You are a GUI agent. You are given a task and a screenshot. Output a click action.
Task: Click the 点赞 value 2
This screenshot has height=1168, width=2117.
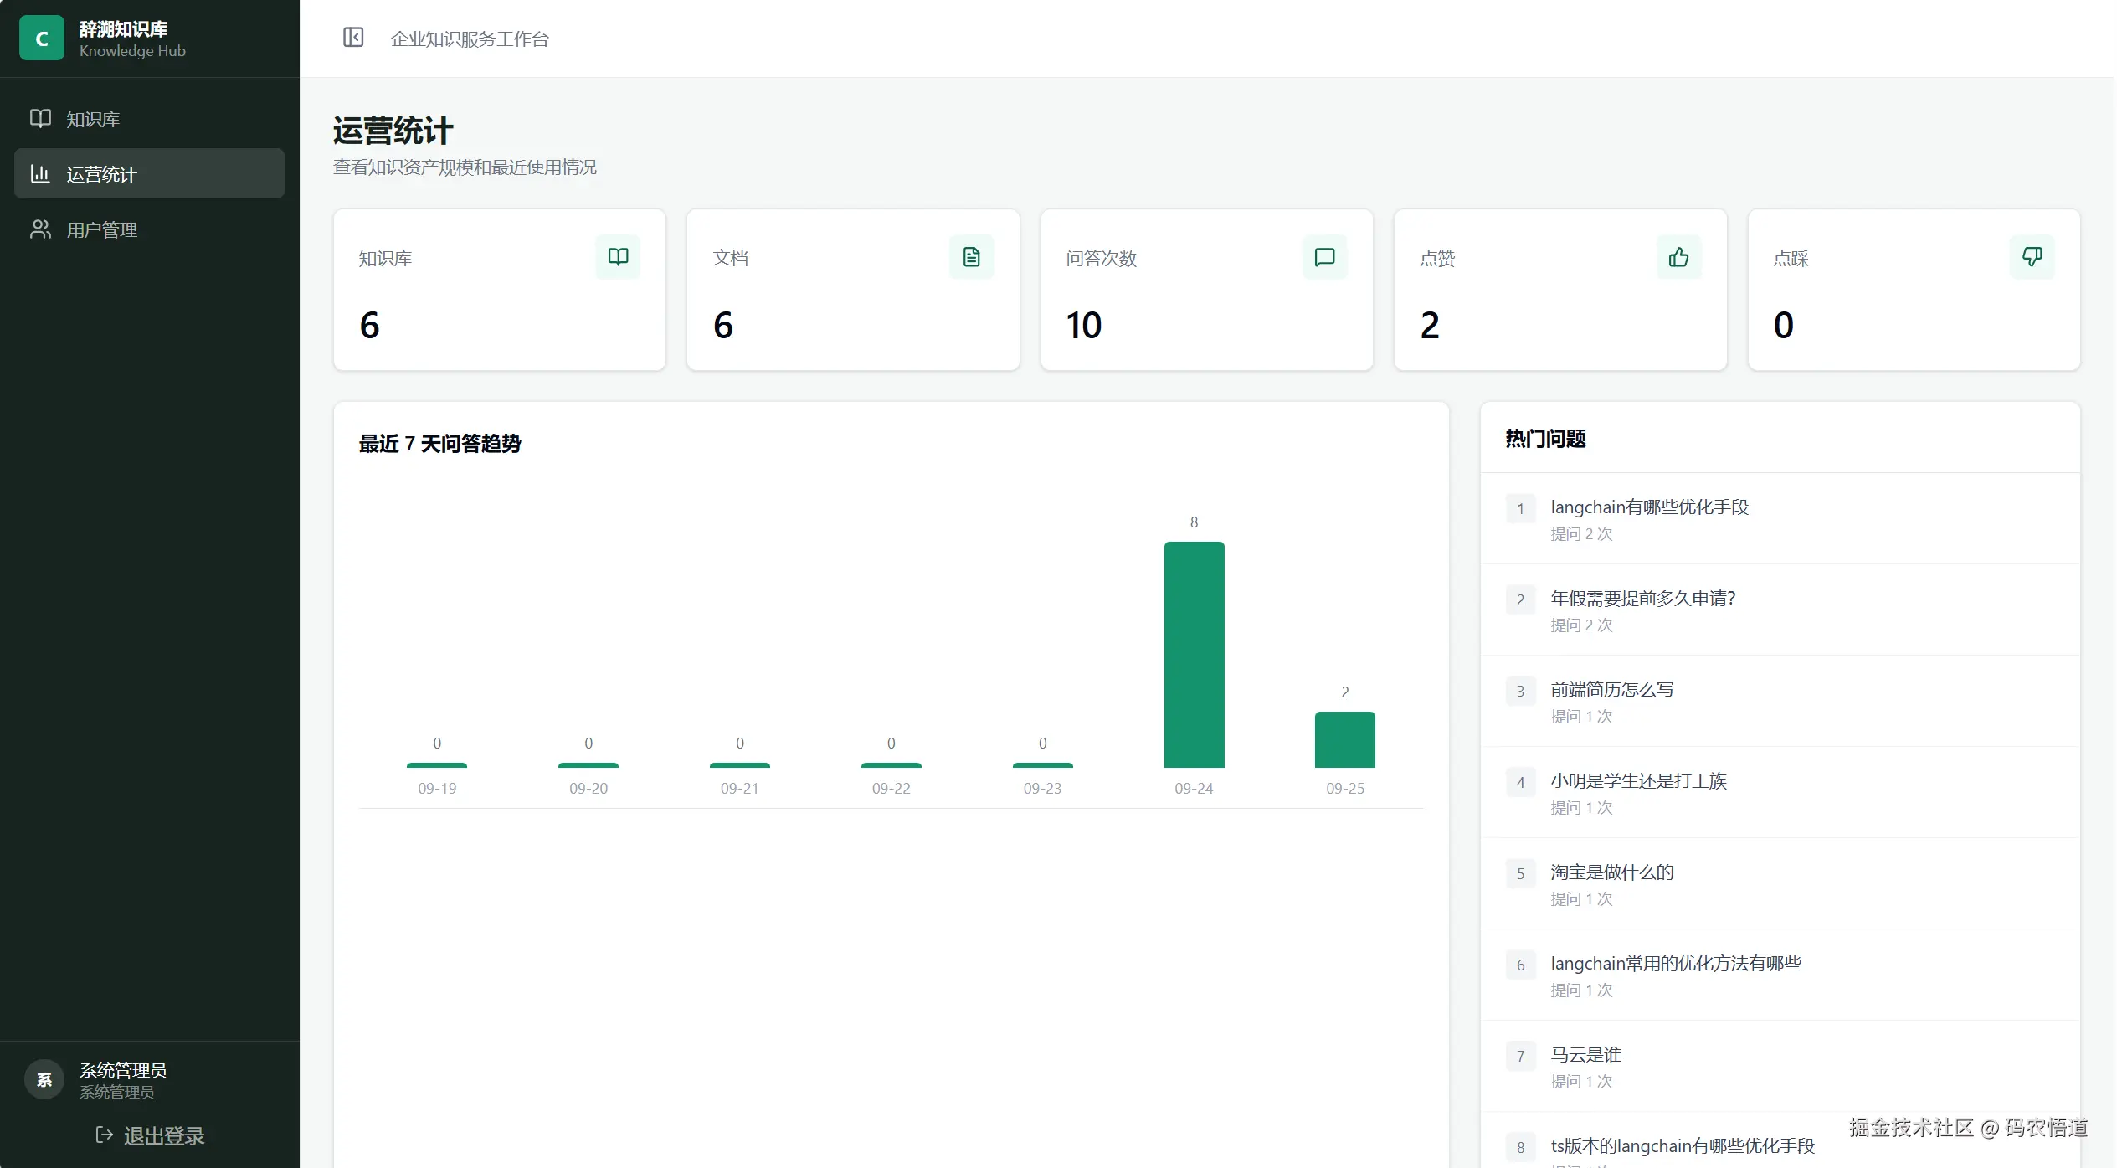coord(1430,325)
